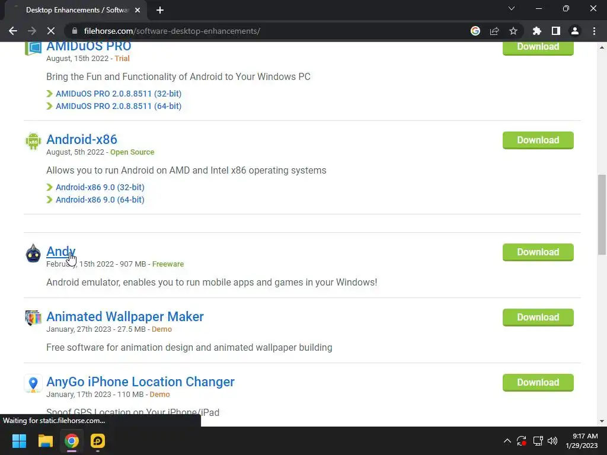Show hidden system tray icons

click(507, 441)
